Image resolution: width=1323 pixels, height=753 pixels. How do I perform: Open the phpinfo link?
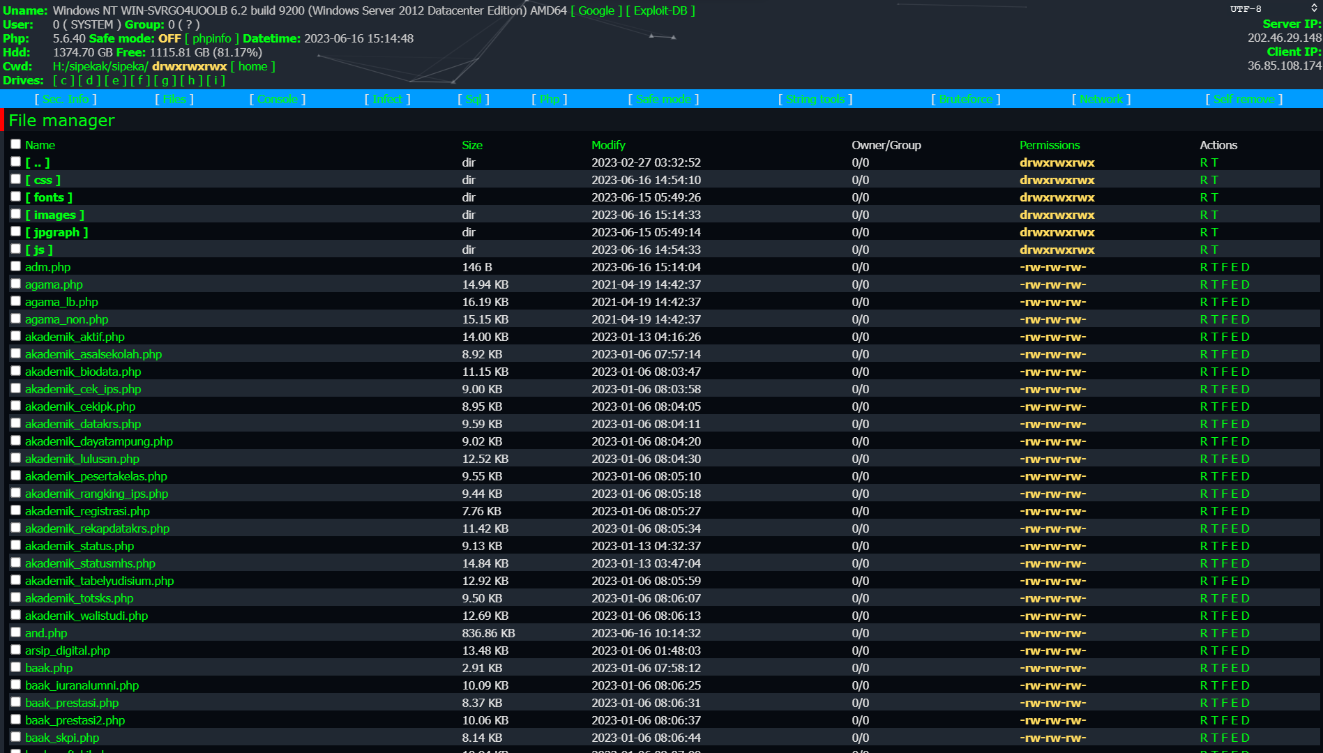[212, 38]
